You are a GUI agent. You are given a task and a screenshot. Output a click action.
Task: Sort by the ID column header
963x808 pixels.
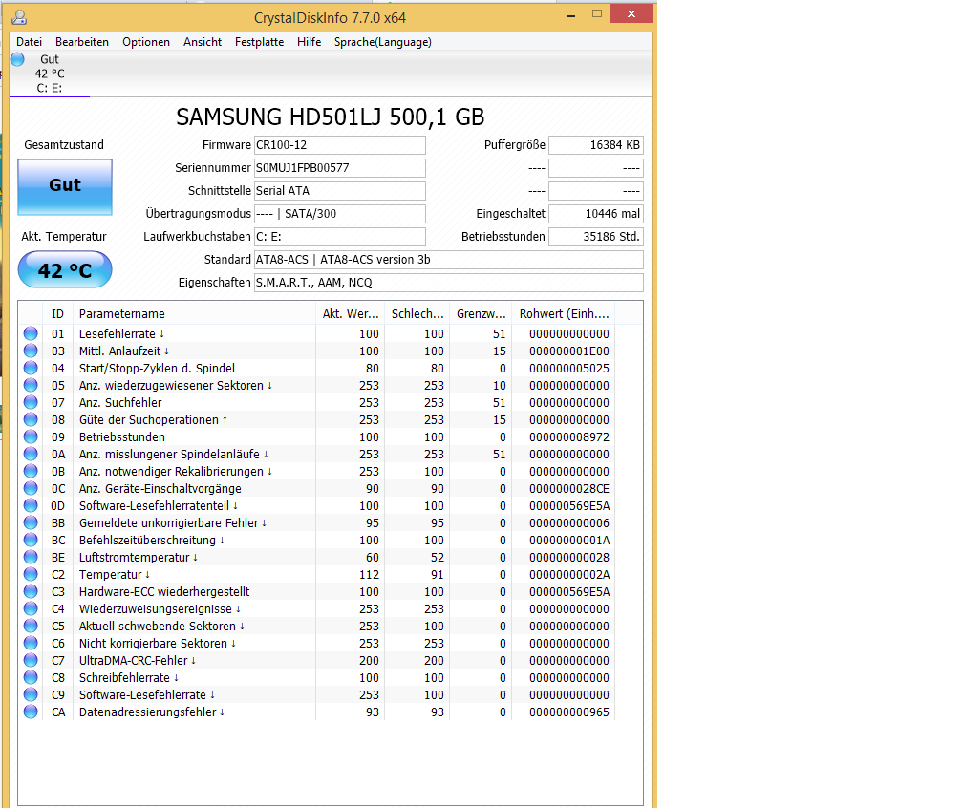click(x=57, y=313)
